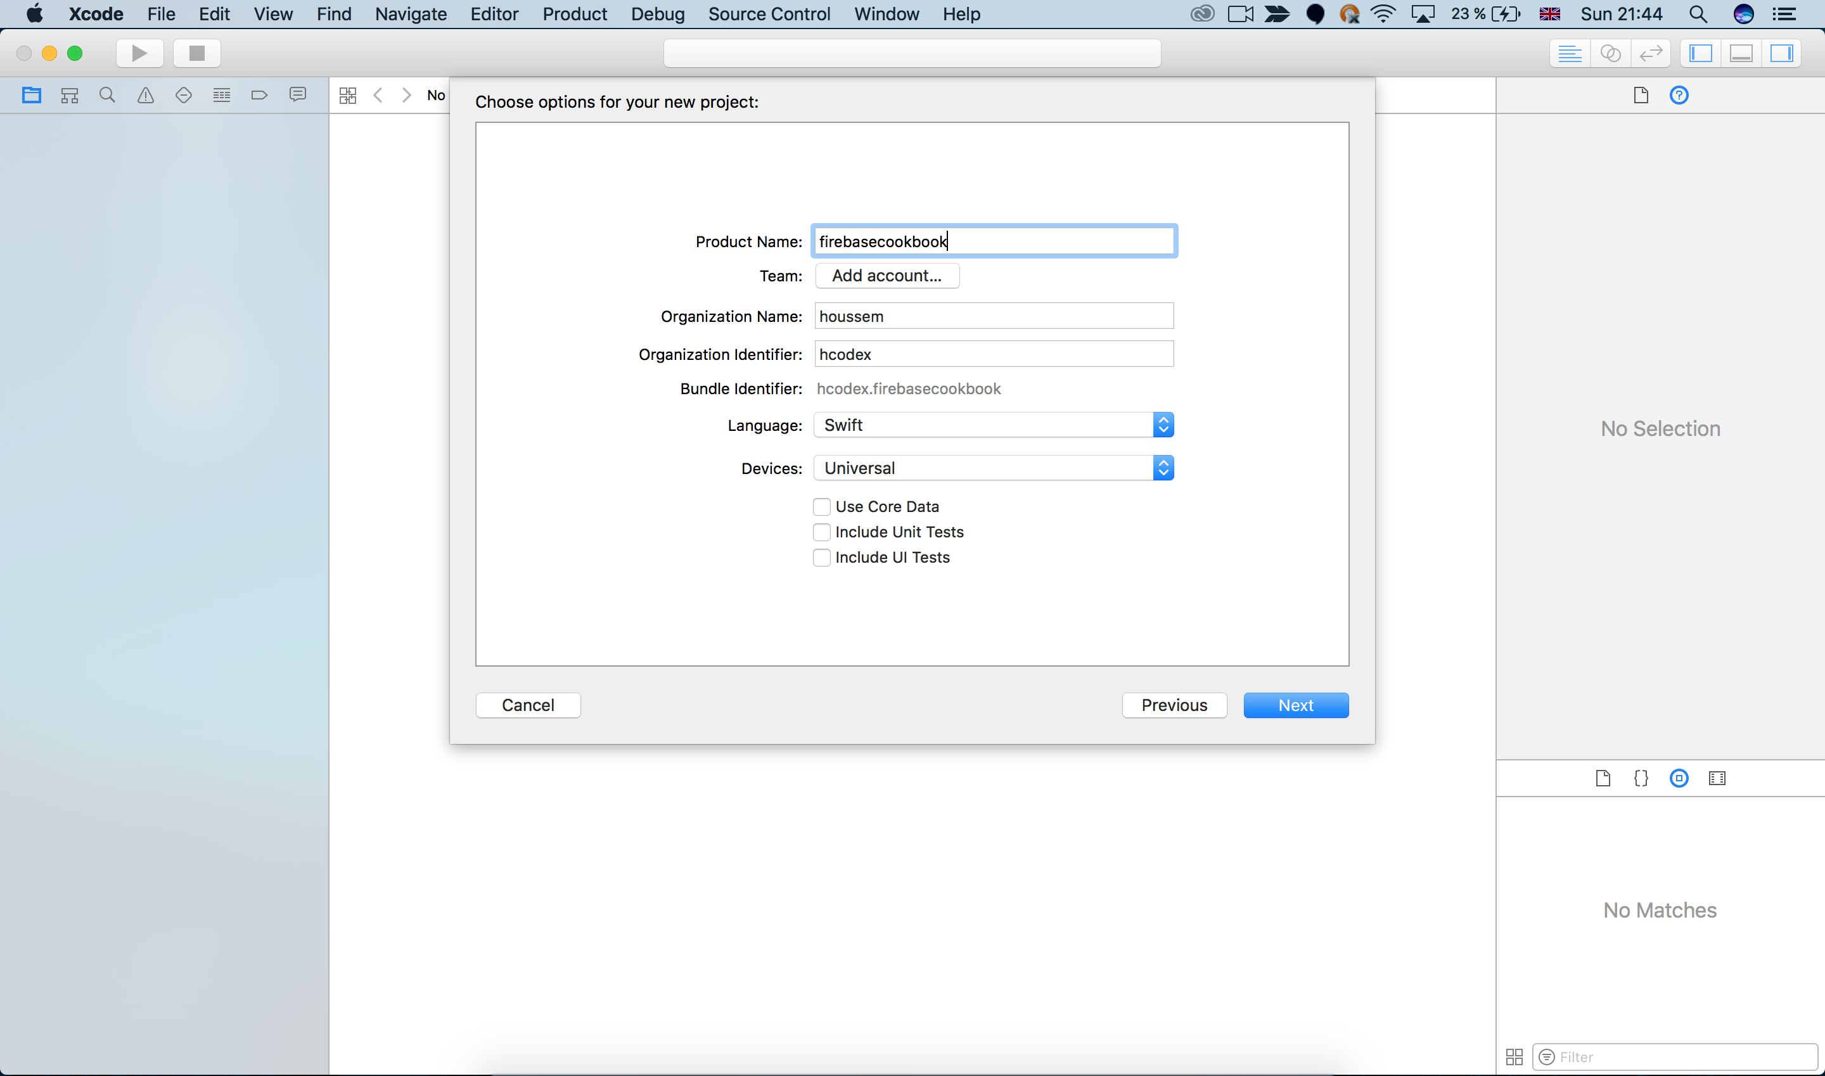Open the Breakpoint navigator icon

[x=260, y=95]
